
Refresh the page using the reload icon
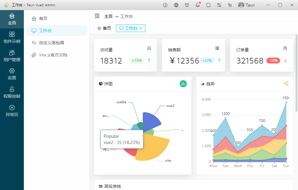tap(208, 5)
